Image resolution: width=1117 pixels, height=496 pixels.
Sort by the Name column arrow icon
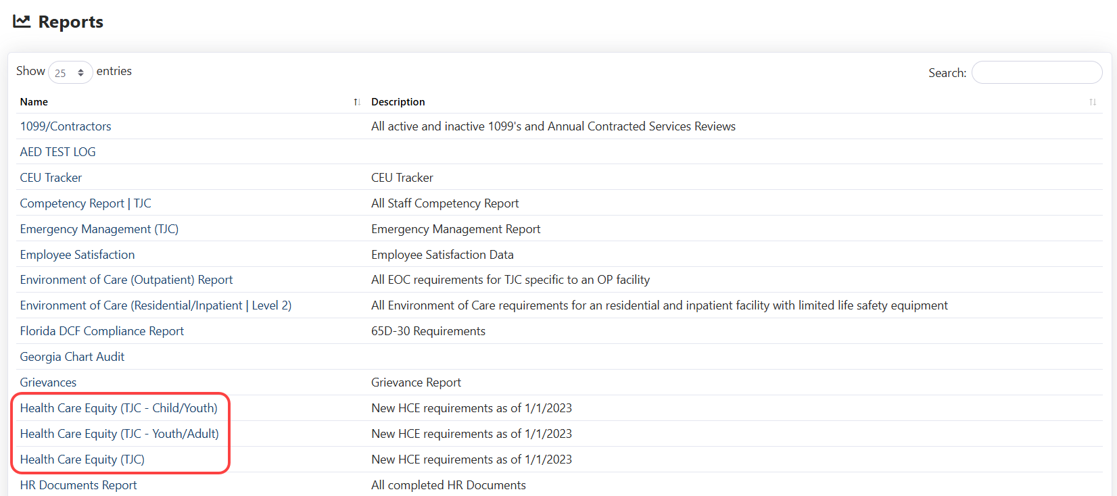coord(357,102)
